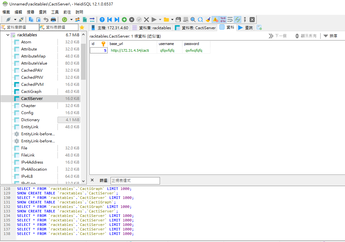Click the favorites star next to the table filter
The image size is (345, 242).
(82, 27)
